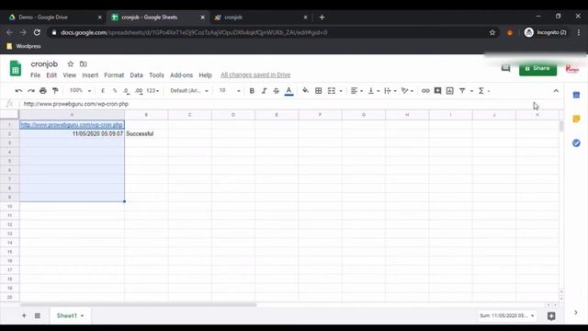Open the font family dropdown
Screen dimensions: 588x331
[x=189, y=91]
